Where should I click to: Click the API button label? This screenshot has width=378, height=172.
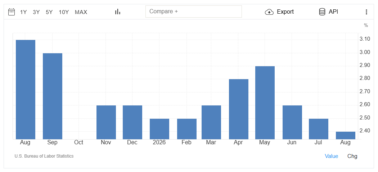(333, 12)
